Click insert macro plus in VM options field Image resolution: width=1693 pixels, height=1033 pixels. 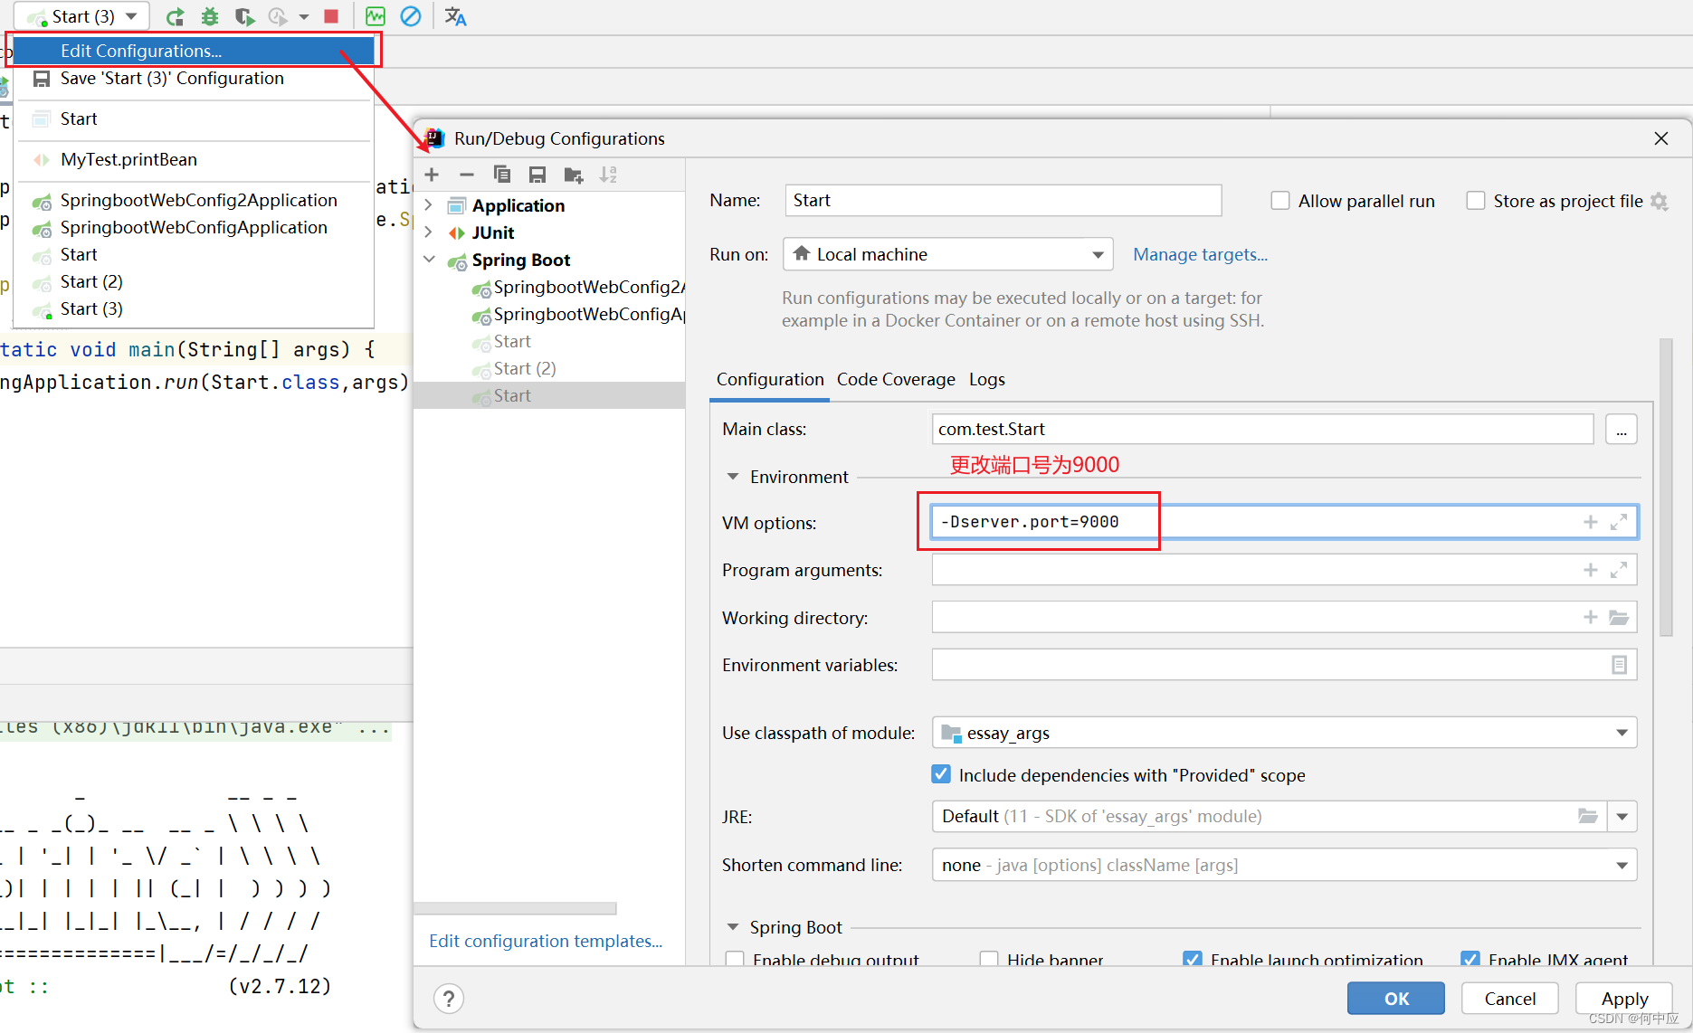pos(1590,522)
